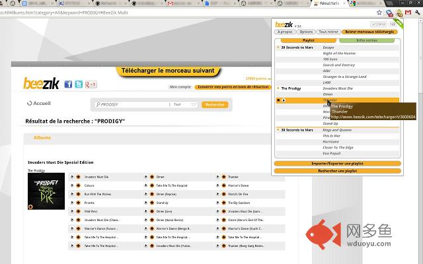Click Télécharger le morceau suivant
The image size is (423, 264).
tap(168, 71)
